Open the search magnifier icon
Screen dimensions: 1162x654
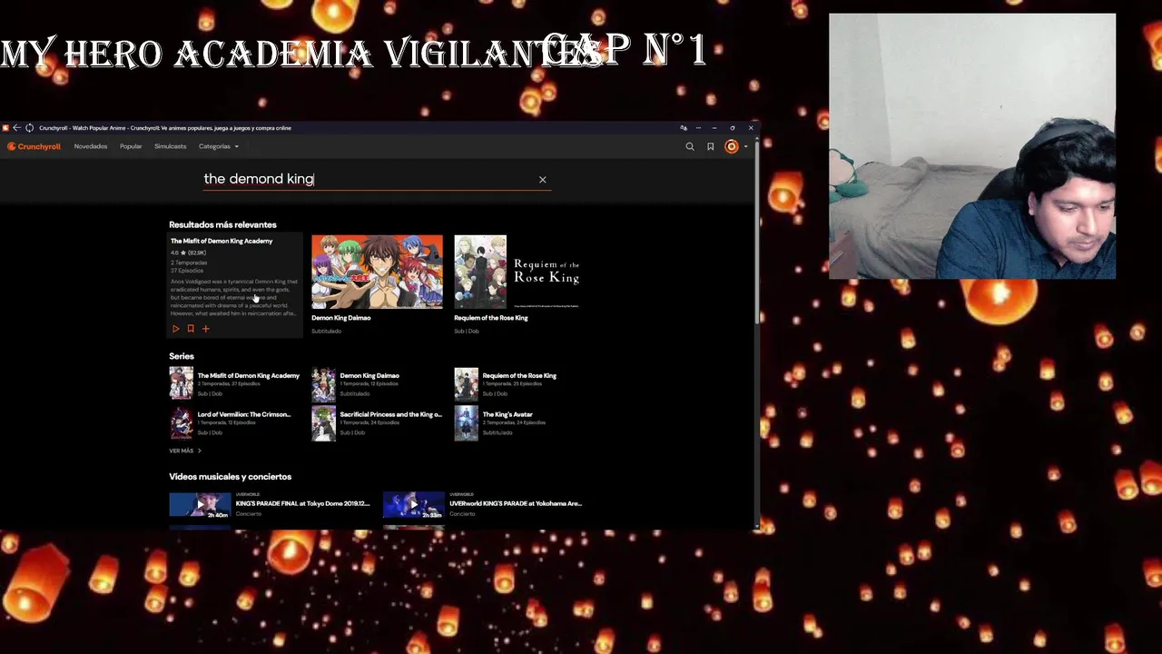pos(690,146)
